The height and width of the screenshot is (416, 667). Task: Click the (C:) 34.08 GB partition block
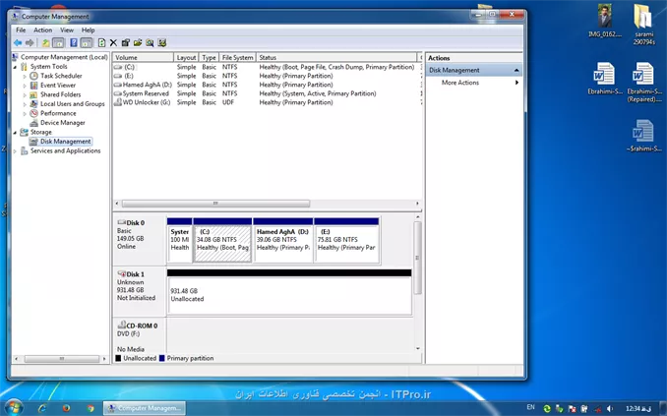tap(222, 240)
